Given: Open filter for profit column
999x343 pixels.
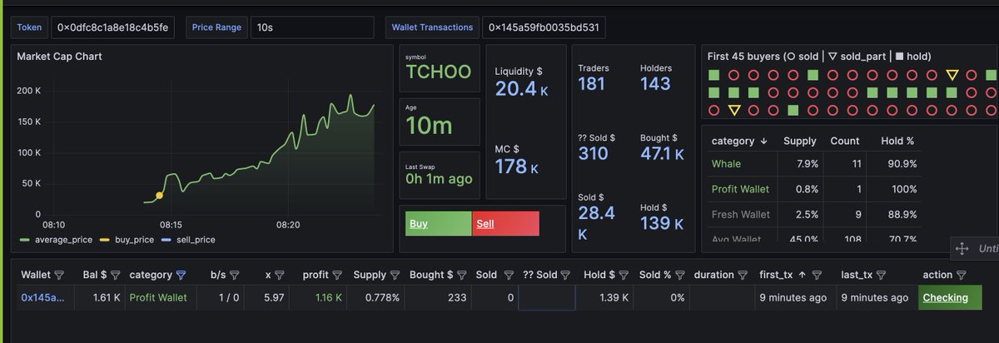Looking at the screenshot, I should pos(337,275).
